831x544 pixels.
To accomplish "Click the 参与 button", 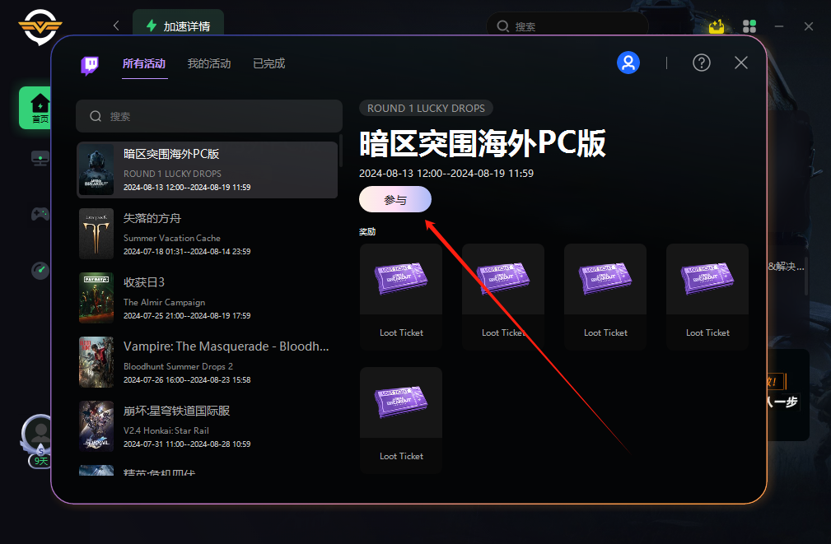I will 394,200.
